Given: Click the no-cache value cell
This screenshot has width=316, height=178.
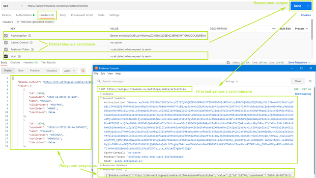Looking at the screenshot, I should click(158, 43).
